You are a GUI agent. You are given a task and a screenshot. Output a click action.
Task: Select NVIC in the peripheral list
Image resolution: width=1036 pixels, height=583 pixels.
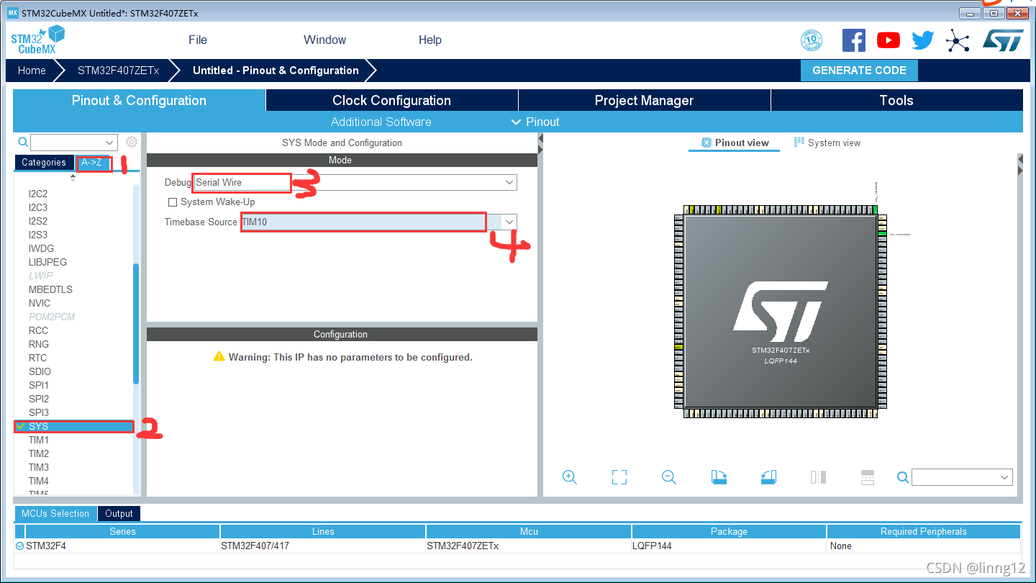[x=40, y=303]
